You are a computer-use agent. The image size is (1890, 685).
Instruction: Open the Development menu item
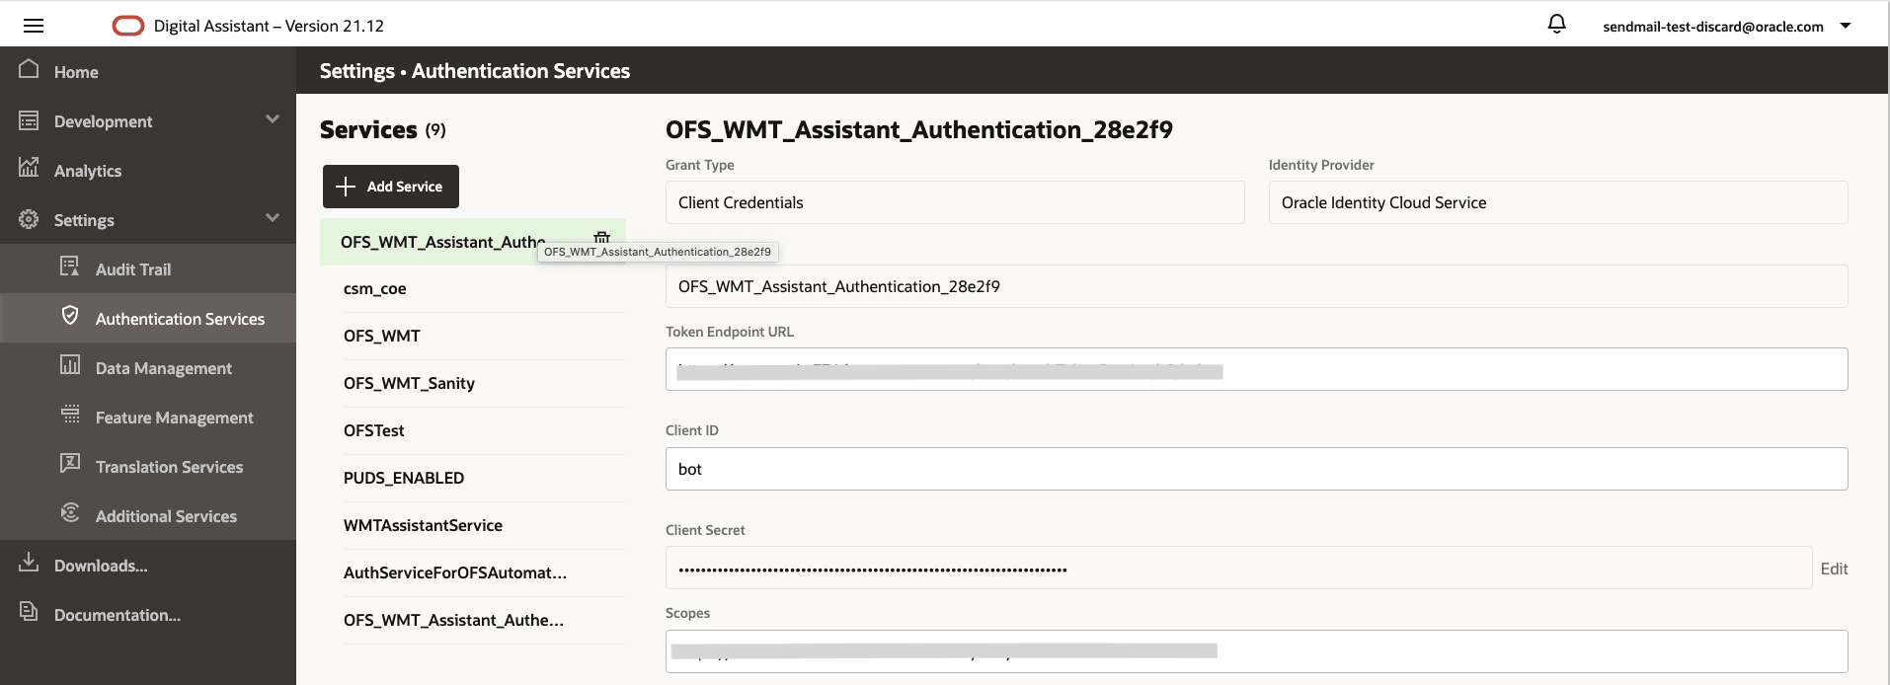tap(103, 121)
